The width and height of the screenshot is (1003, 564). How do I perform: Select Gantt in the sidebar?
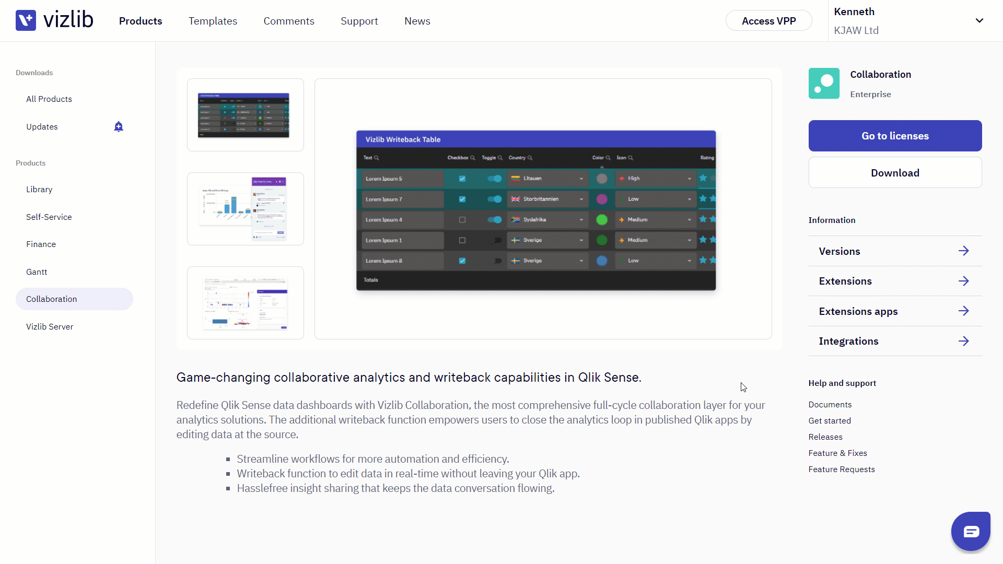tap(37, 272)
